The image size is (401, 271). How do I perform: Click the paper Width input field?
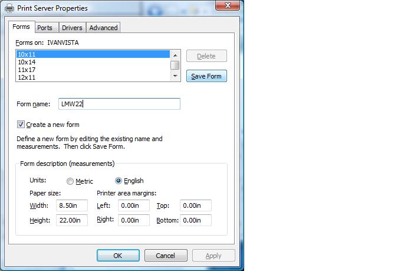[71, 205]
